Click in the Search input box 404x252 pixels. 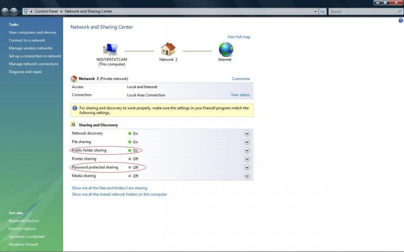pyautogui.click(x=362, y=11)
